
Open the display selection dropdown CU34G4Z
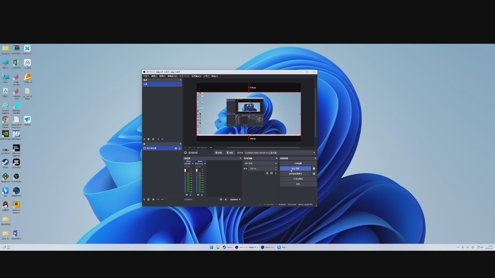click(280, 153)
